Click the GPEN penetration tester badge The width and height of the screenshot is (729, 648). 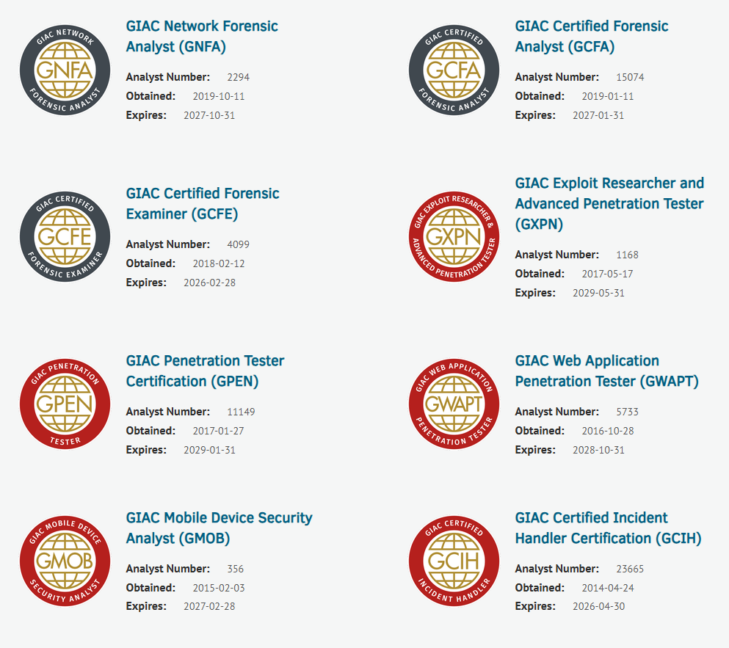click(x=65, y=404)
